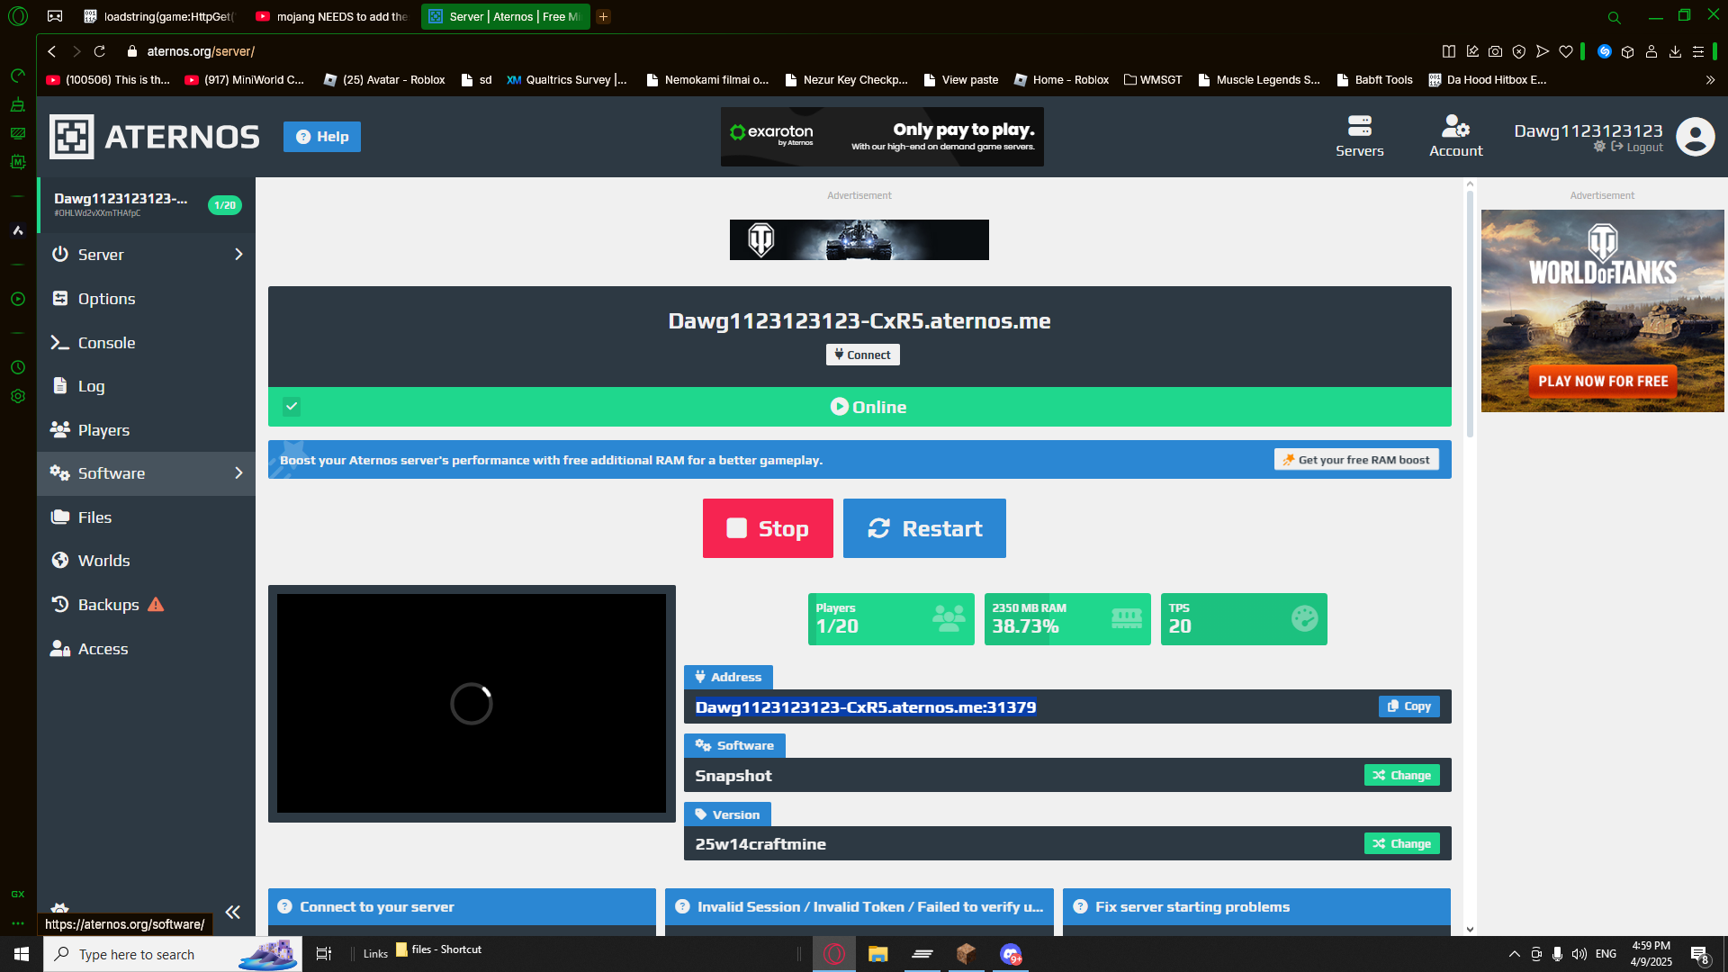This screenshot has width=1728, height=972.
Task: Click the user avatar icon
Action: click(1696, 137)
